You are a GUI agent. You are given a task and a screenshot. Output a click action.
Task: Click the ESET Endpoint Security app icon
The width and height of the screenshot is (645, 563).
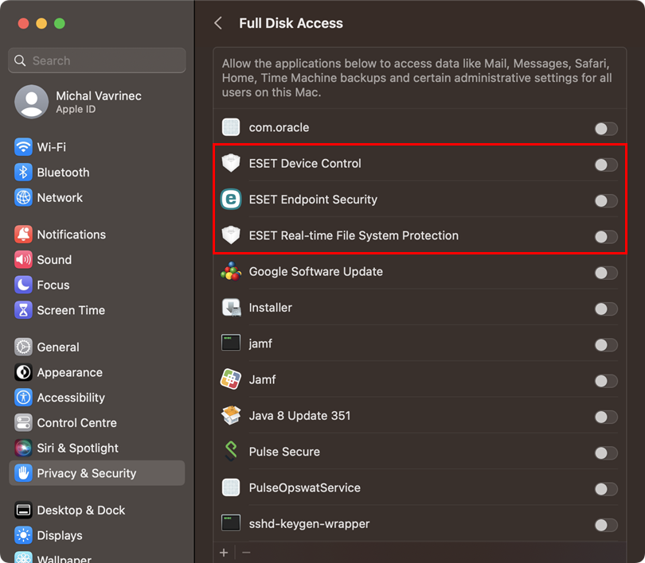(231, 200)
